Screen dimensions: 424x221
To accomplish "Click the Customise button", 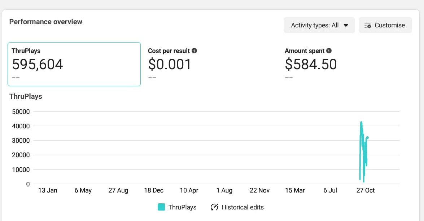I will [385, 25].
